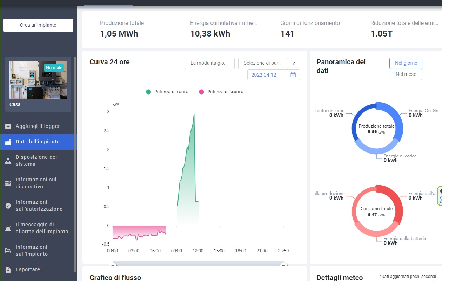Click the Esportare file icon
Image resolution: width=449 pixels, height=286 pixels.
(8, 270)
